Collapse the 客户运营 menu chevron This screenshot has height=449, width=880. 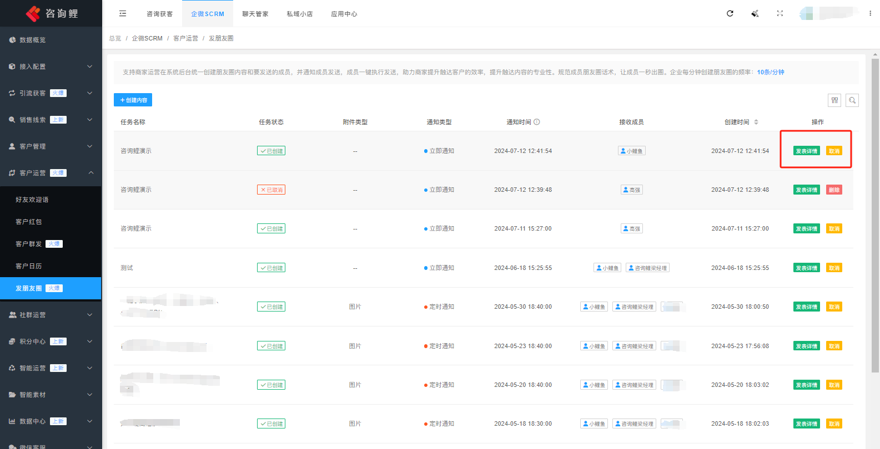click(x=91, y=173)
